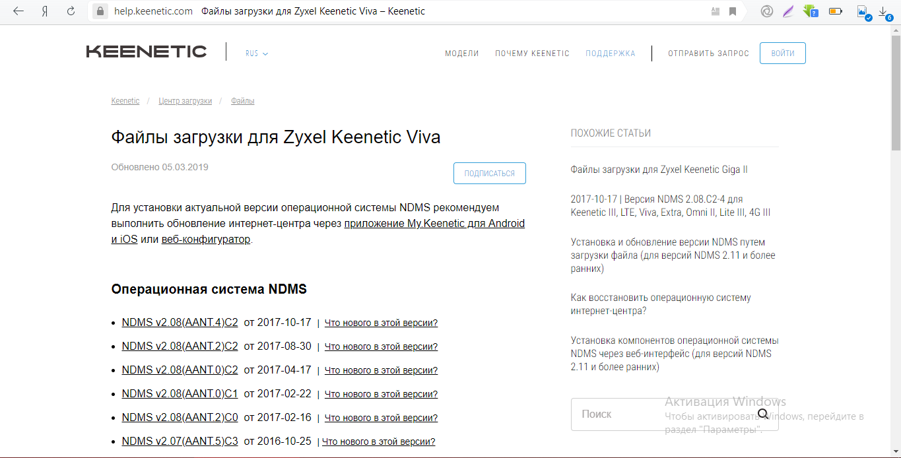Viewport: 901px width, 458px height.
Task: Open the Модели menu item
Action: [x=461, y=53]
